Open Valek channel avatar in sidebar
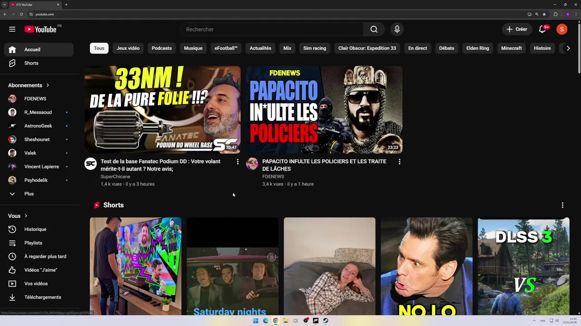The image size is (581, 326). pos(12,153)
